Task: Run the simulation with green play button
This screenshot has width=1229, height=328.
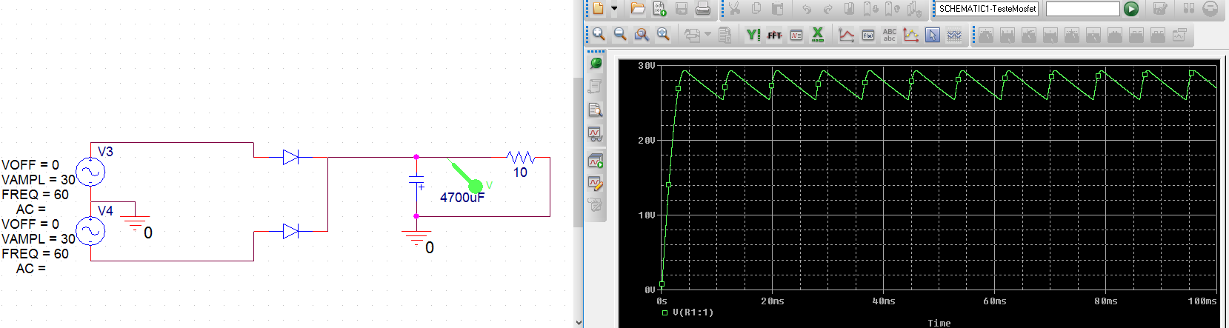Action: coord(1131,9)
